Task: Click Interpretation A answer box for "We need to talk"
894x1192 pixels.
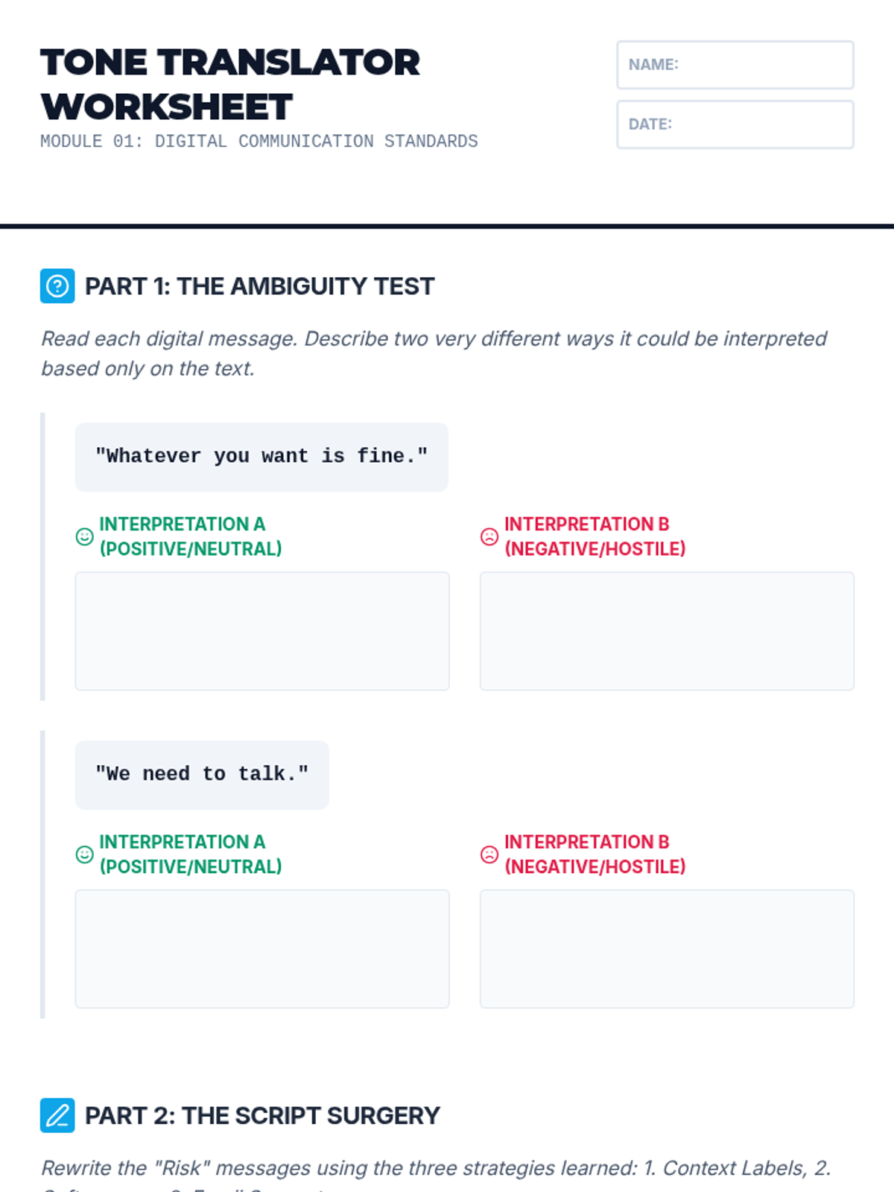Action: coord(262,948)
